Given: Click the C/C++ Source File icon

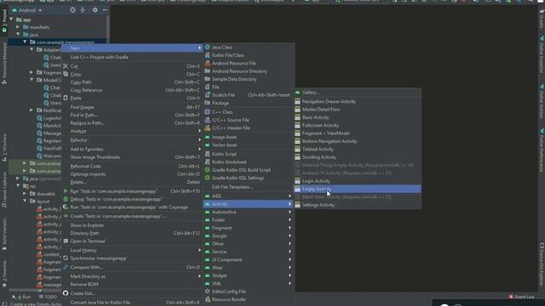Looking at the screenshot, I should click(x=208, y=120).
